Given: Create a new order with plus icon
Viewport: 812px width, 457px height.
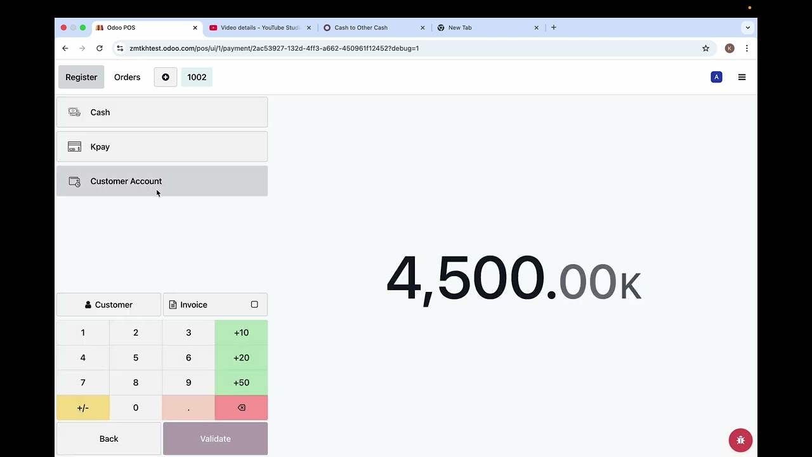Looking at the screenshot, I should click(166, 77).
